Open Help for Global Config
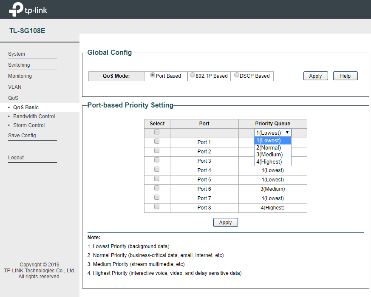Screen dimensions: 371x297 coord(345,76)
